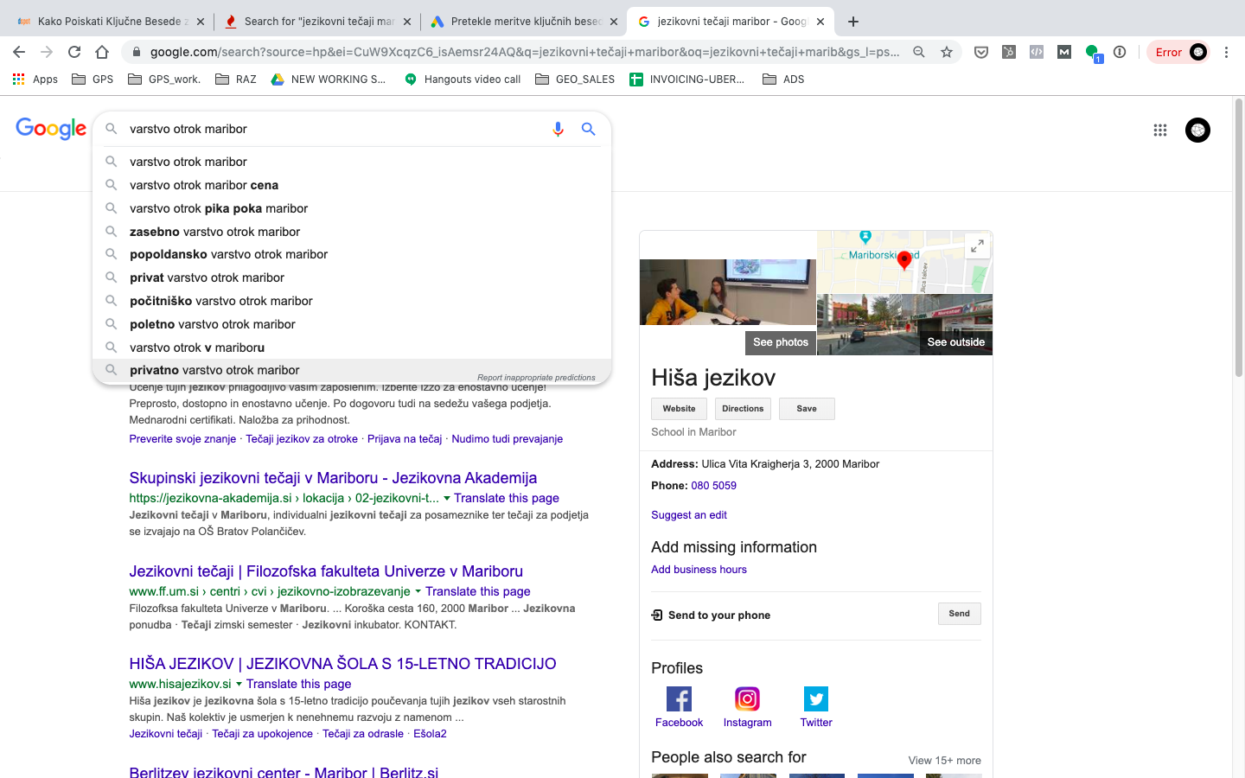
Task: Open HIŠA JEZIKOV jezikovna šola result
Action: [342, 664]
